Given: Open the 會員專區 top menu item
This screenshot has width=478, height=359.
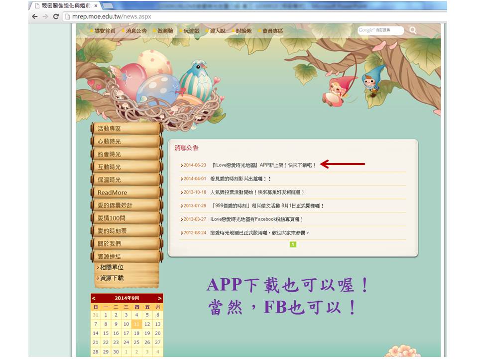Looking at the screenshot, I should tap(273, 31).
